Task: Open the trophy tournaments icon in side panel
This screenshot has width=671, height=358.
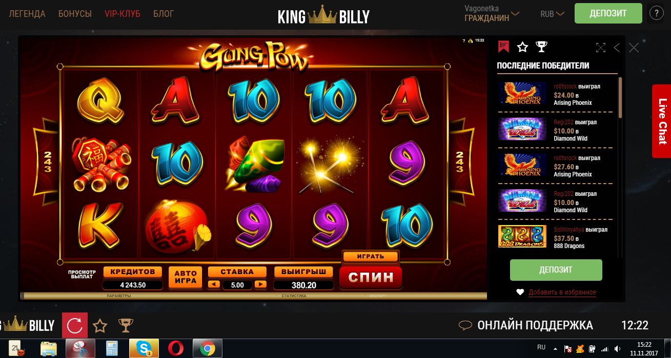Action: (541, 47)
